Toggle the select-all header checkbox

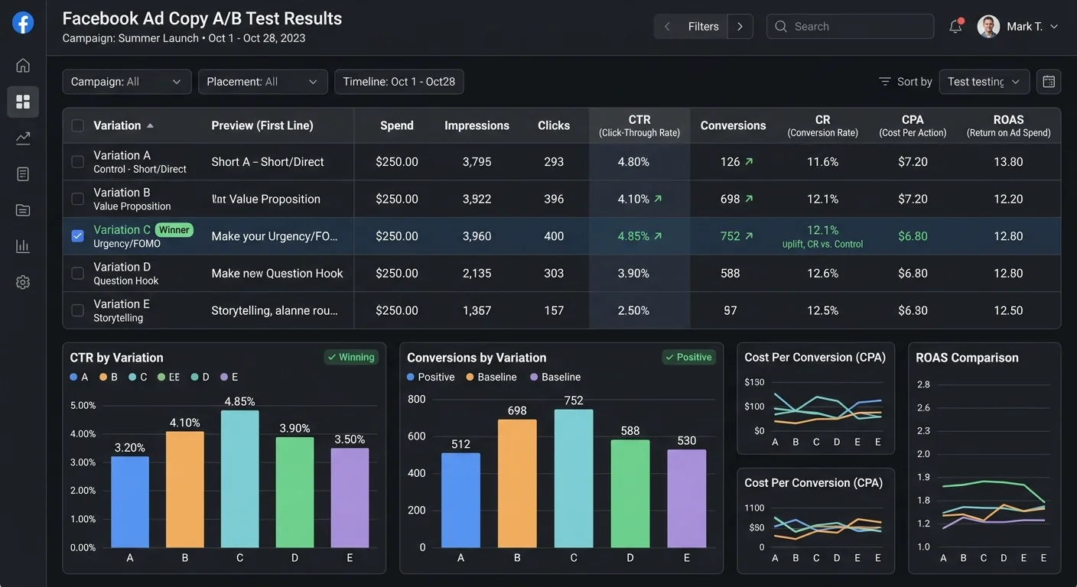(x=77, y=125)
